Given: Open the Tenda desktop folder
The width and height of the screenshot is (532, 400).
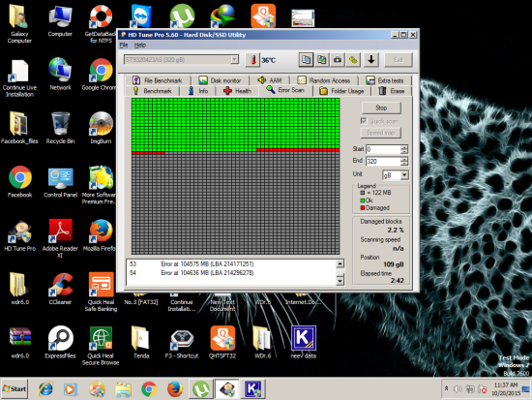Looking at the screenshot, I should pos(141,343).
